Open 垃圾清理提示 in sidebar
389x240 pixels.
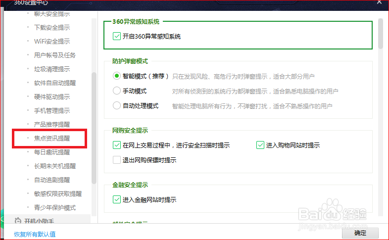(x=52, y=69)
